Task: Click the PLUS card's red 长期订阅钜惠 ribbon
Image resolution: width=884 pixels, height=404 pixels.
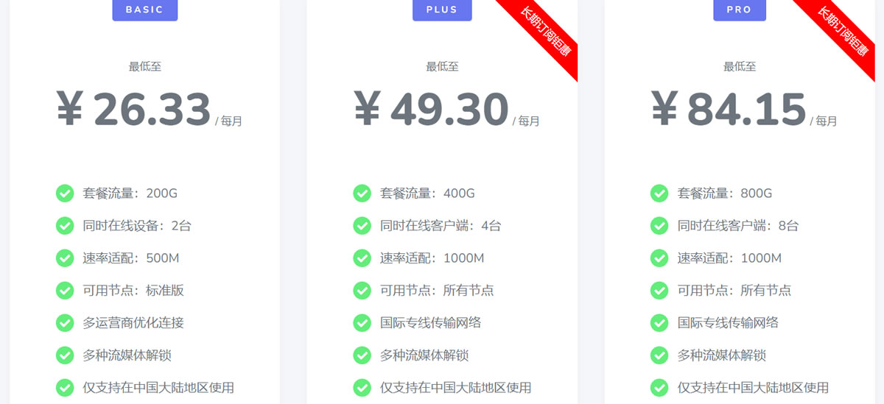Action: [x=544, y=32]
